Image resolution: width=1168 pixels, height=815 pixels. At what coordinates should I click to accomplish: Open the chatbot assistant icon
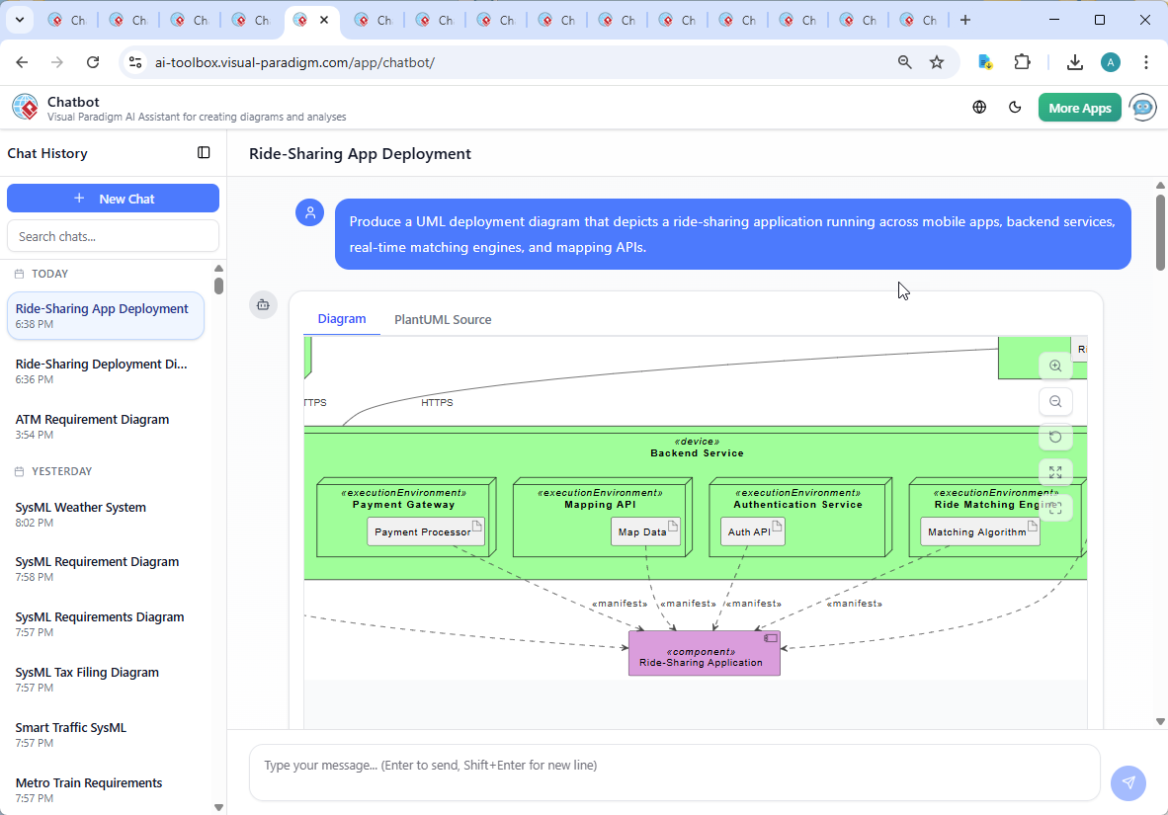[1143, 107]
